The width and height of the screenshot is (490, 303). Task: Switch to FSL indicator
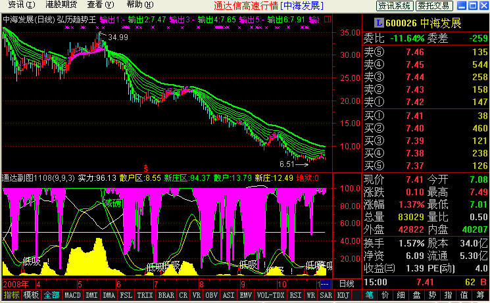coord(126,295)
